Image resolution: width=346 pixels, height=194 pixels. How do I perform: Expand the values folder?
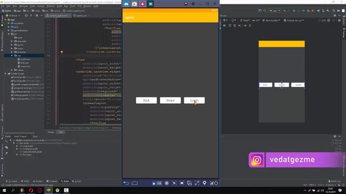pyautogui.click(x=12, y=70)
